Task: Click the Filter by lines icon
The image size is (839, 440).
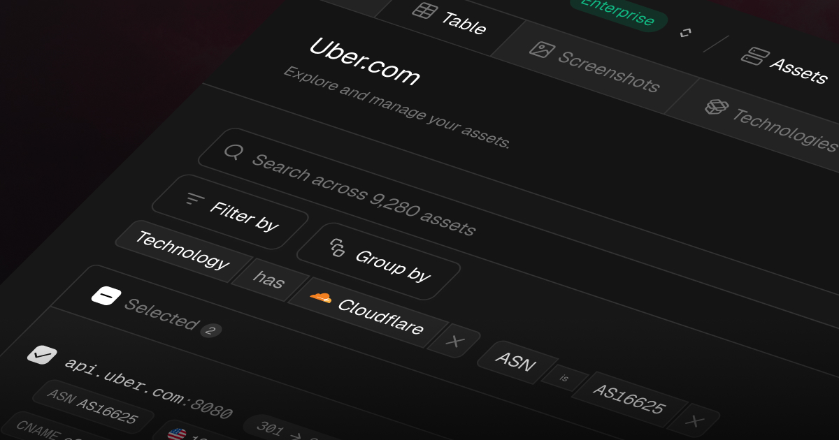Action: (x=194, y=199)
